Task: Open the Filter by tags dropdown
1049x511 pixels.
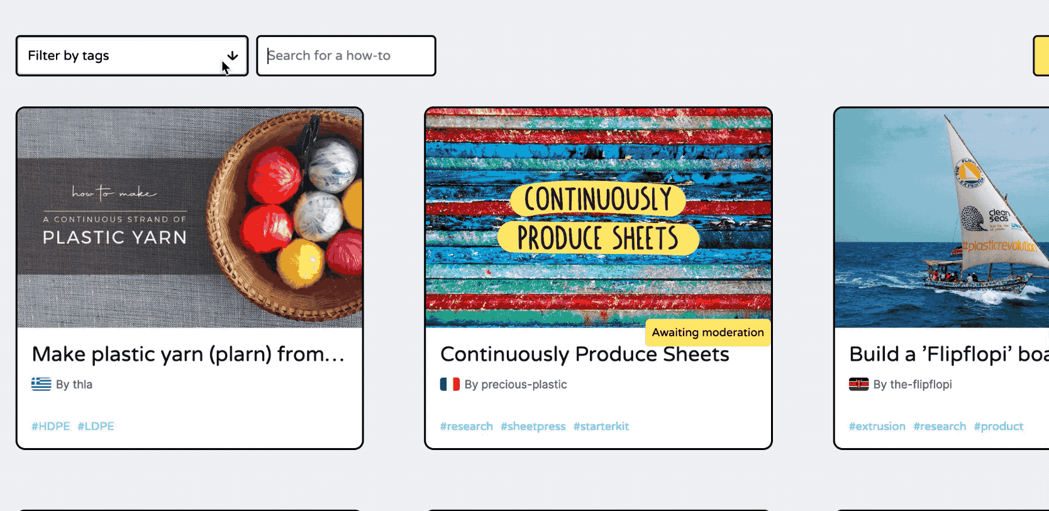Action: [119, 56]
